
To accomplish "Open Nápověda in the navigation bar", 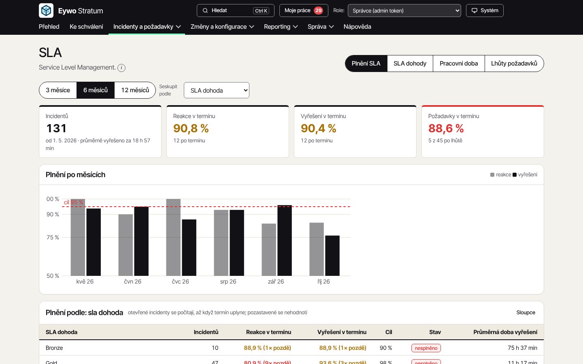I will (357, 27).
